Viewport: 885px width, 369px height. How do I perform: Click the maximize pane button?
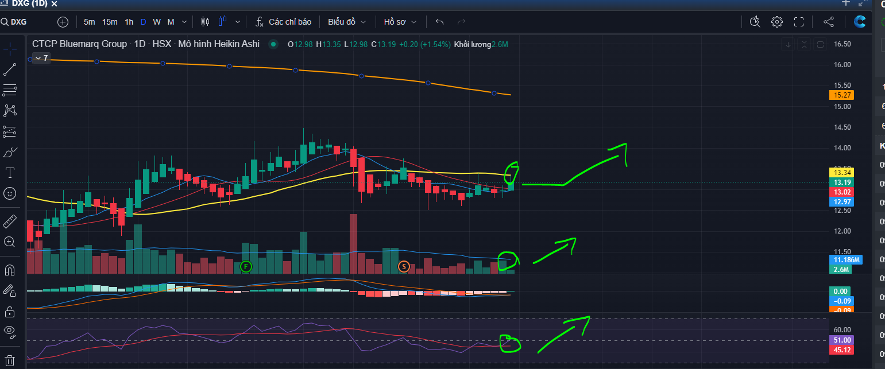coord(821,44)
